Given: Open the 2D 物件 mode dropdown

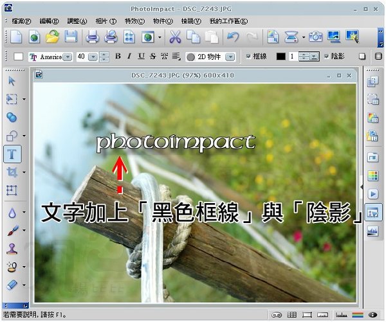Looking at the screenshot, I should click(230, 57).
